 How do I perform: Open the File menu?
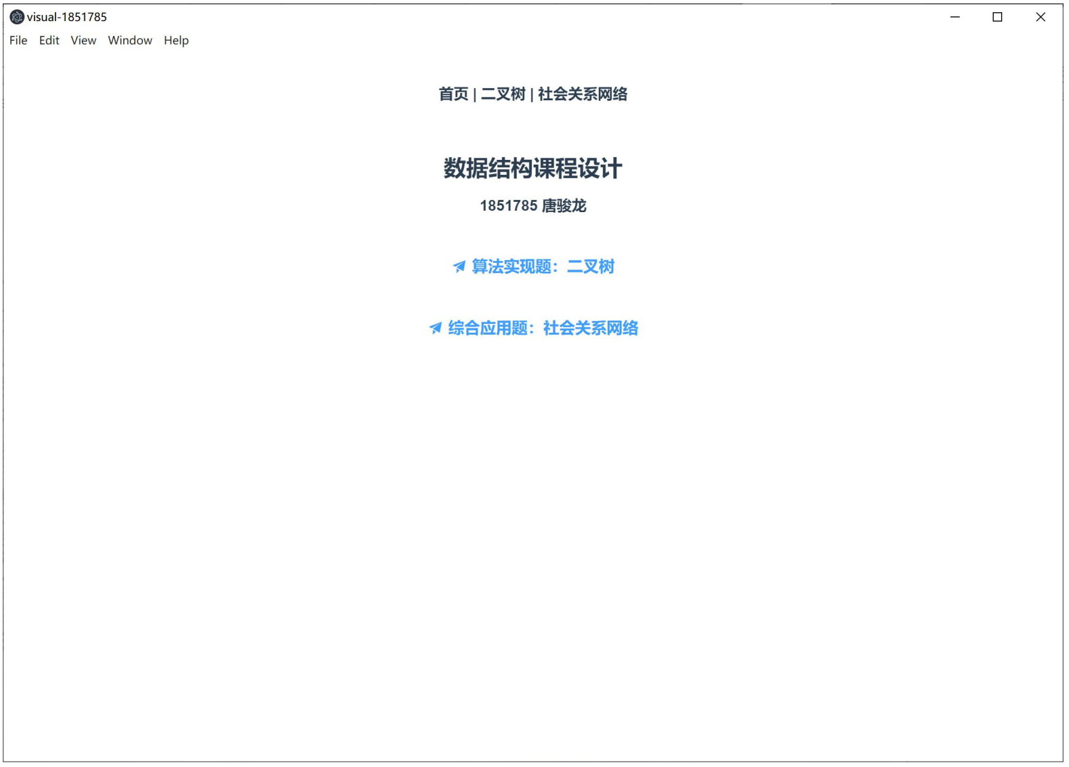pos(18,41)
